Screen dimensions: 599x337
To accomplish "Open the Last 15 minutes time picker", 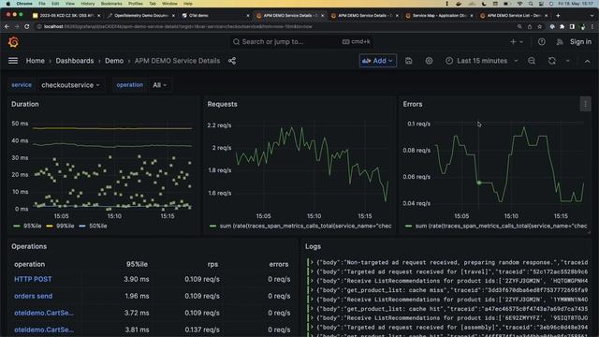I will tap(482, 61).
